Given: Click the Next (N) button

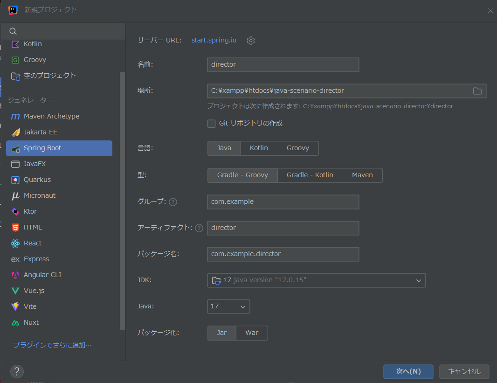Looking at the screenshot, I should (408, 372).
